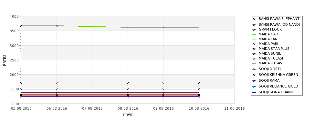
Task: Click the SOOJI SONA CHANDI legend text
Action: coord(277,92)
